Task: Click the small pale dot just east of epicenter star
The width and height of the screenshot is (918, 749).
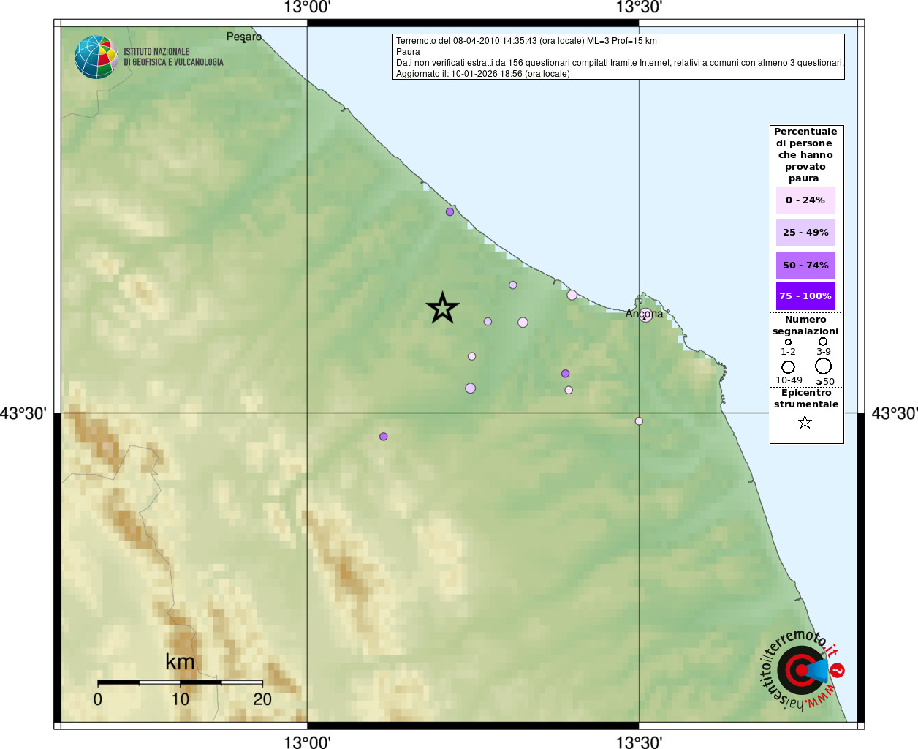Action: pos(488,321)
